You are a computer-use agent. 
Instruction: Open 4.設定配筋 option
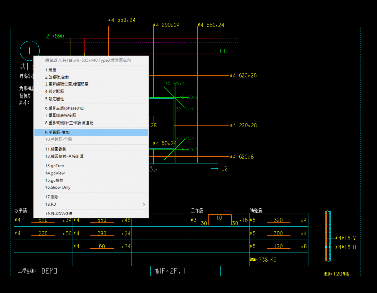[91, 91]
